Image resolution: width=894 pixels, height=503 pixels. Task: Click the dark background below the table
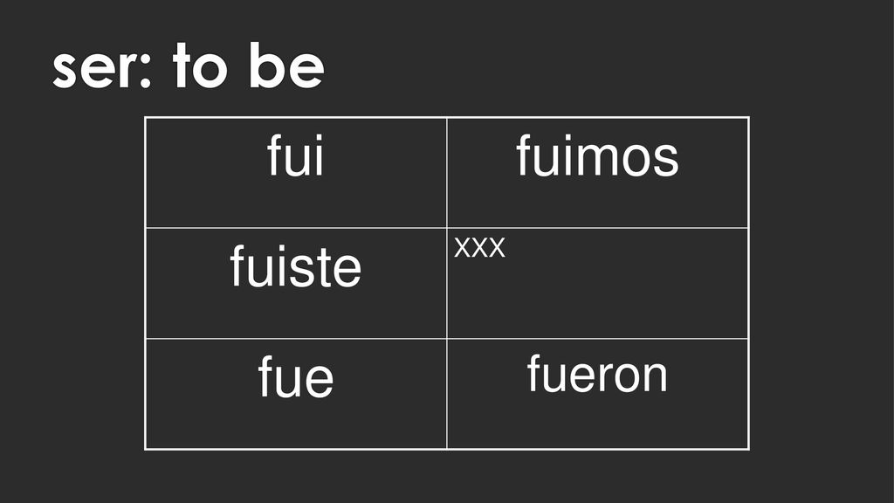pos(447,478)
